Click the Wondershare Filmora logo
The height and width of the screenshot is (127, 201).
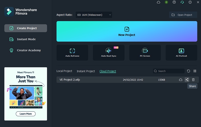9,12
